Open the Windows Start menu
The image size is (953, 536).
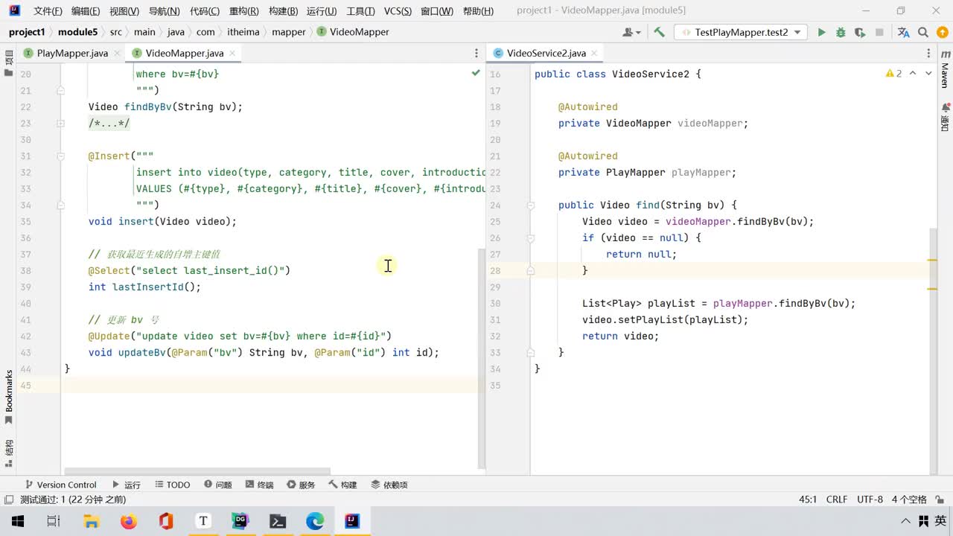[x=16, y=521]
